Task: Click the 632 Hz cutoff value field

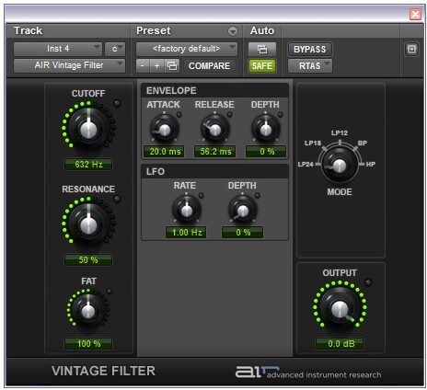Action: 88,165
